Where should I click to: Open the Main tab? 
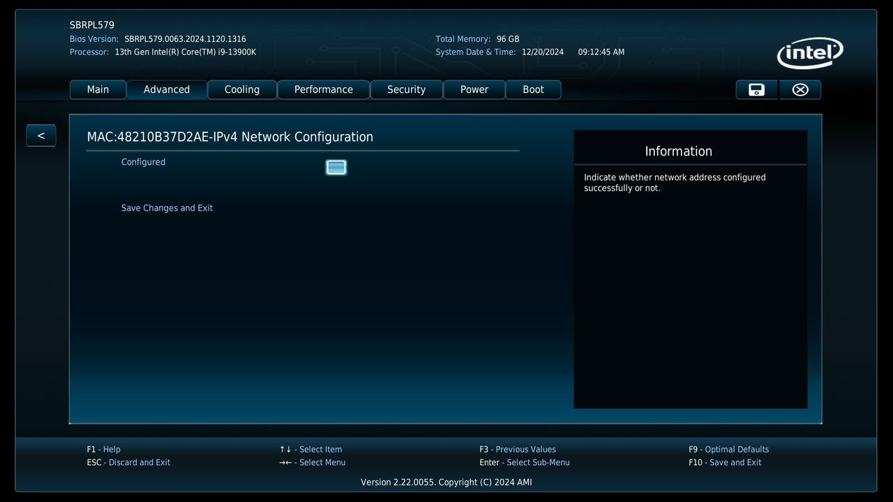pyautogui.click(x=98, y=89)
